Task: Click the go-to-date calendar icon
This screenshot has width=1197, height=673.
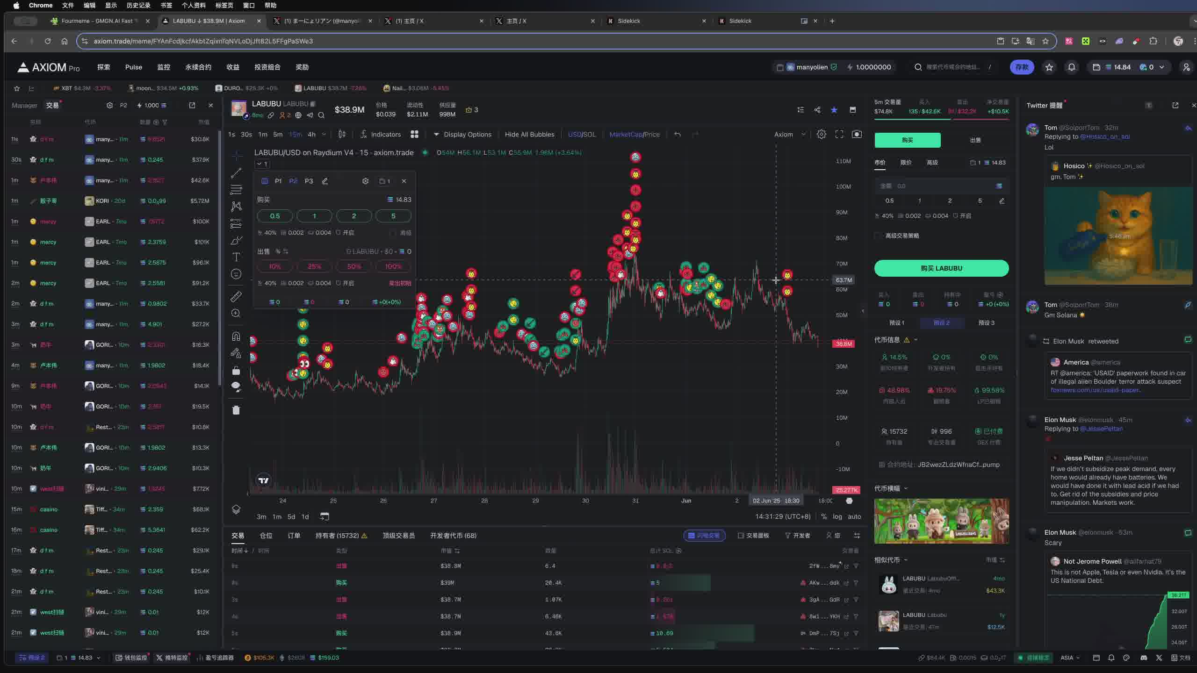Action: 324,516
